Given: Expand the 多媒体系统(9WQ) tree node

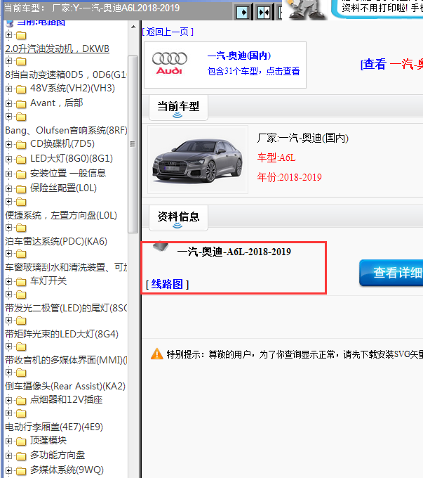Looking at the screenshot, I should click(x=8, y=471).
